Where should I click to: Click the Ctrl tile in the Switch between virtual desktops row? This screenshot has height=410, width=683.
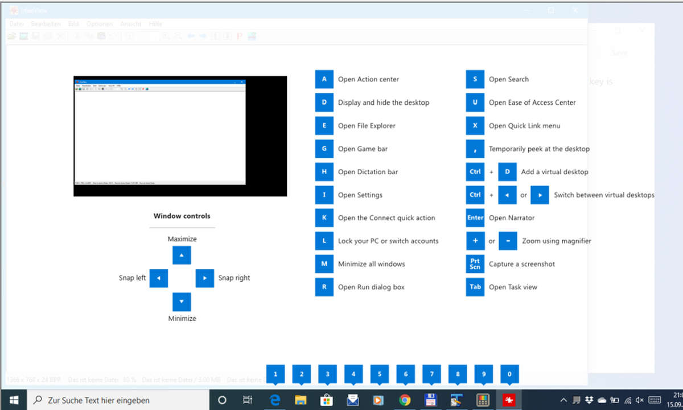coord(475,195)
